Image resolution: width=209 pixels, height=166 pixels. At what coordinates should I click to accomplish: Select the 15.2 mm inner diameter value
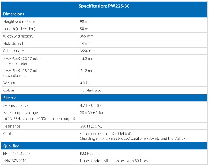87,59
